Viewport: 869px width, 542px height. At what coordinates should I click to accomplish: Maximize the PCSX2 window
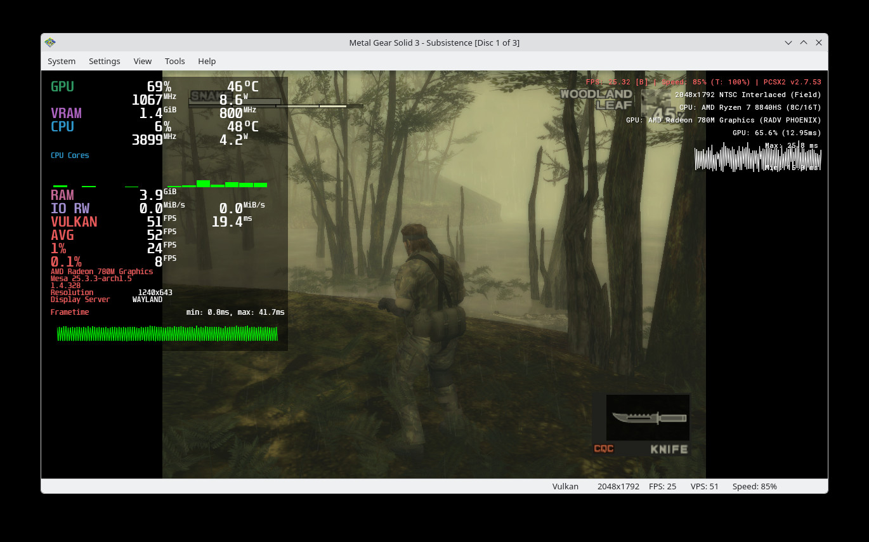click(x=804, y=43)
